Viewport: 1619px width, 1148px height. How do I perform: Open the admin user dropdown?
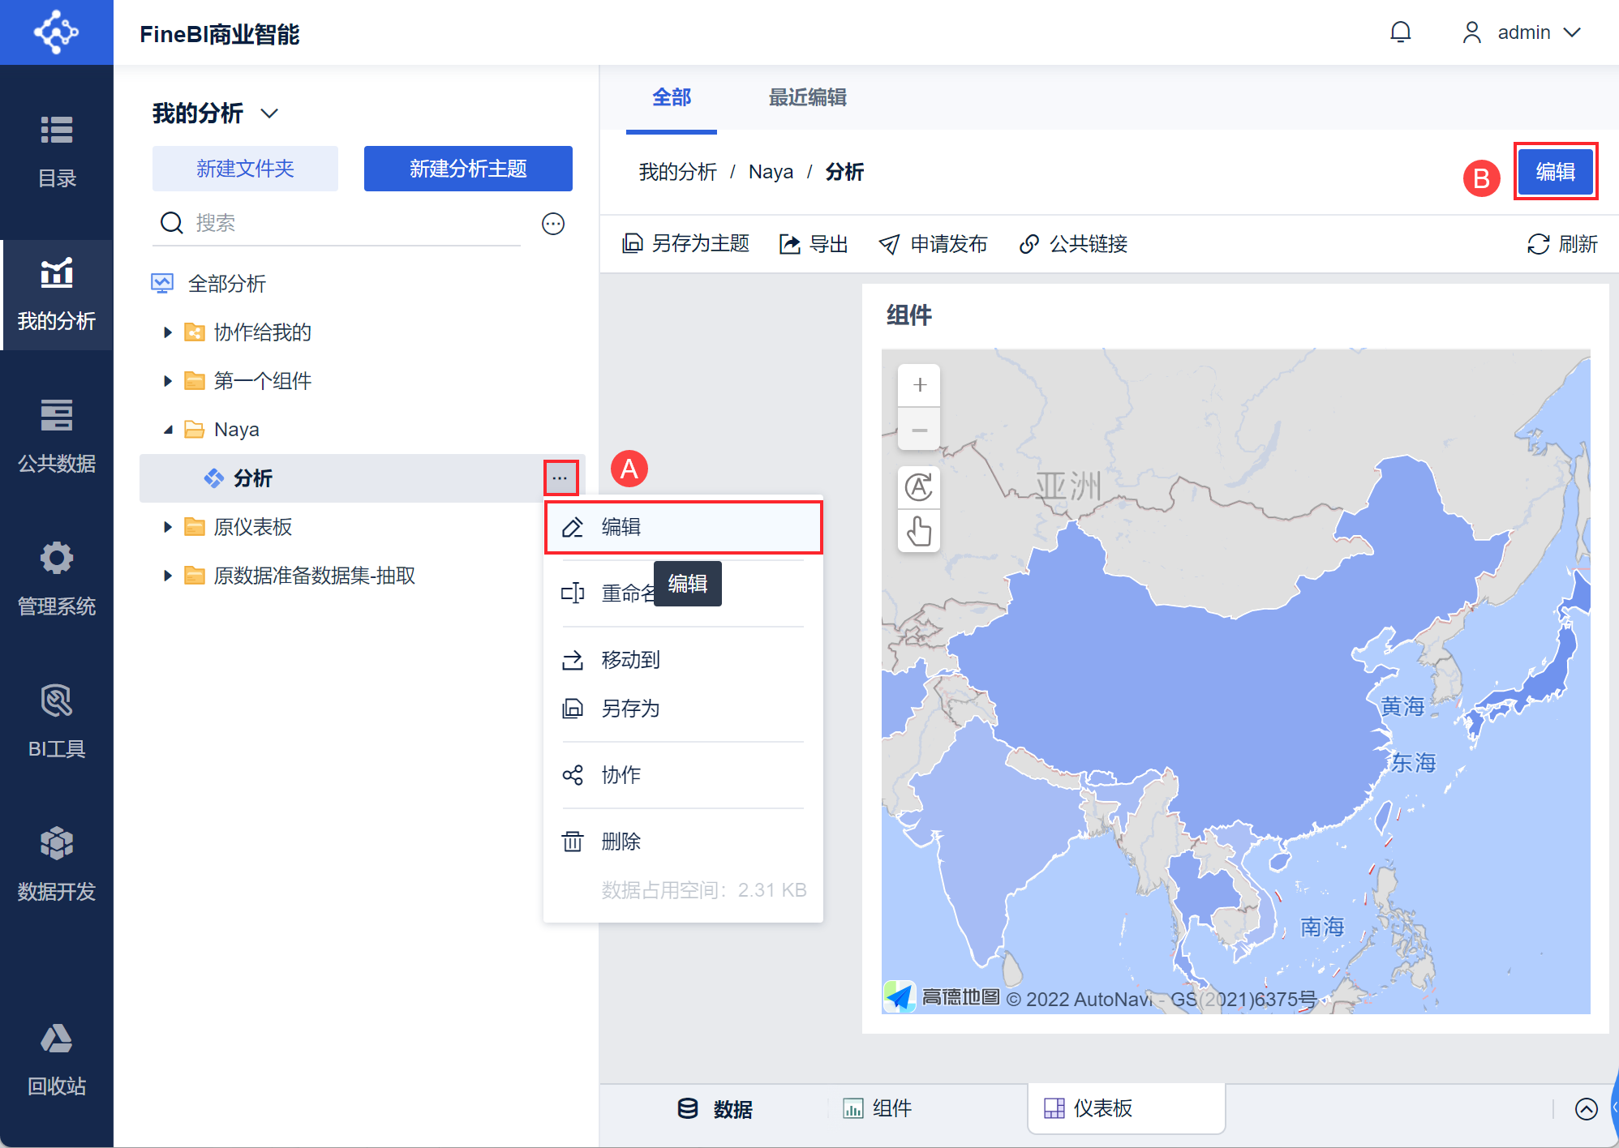pos(1523,32)
